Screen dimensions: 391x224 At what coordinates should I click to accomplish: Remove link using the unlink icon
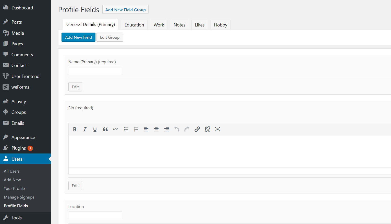[x=207, y=129]
